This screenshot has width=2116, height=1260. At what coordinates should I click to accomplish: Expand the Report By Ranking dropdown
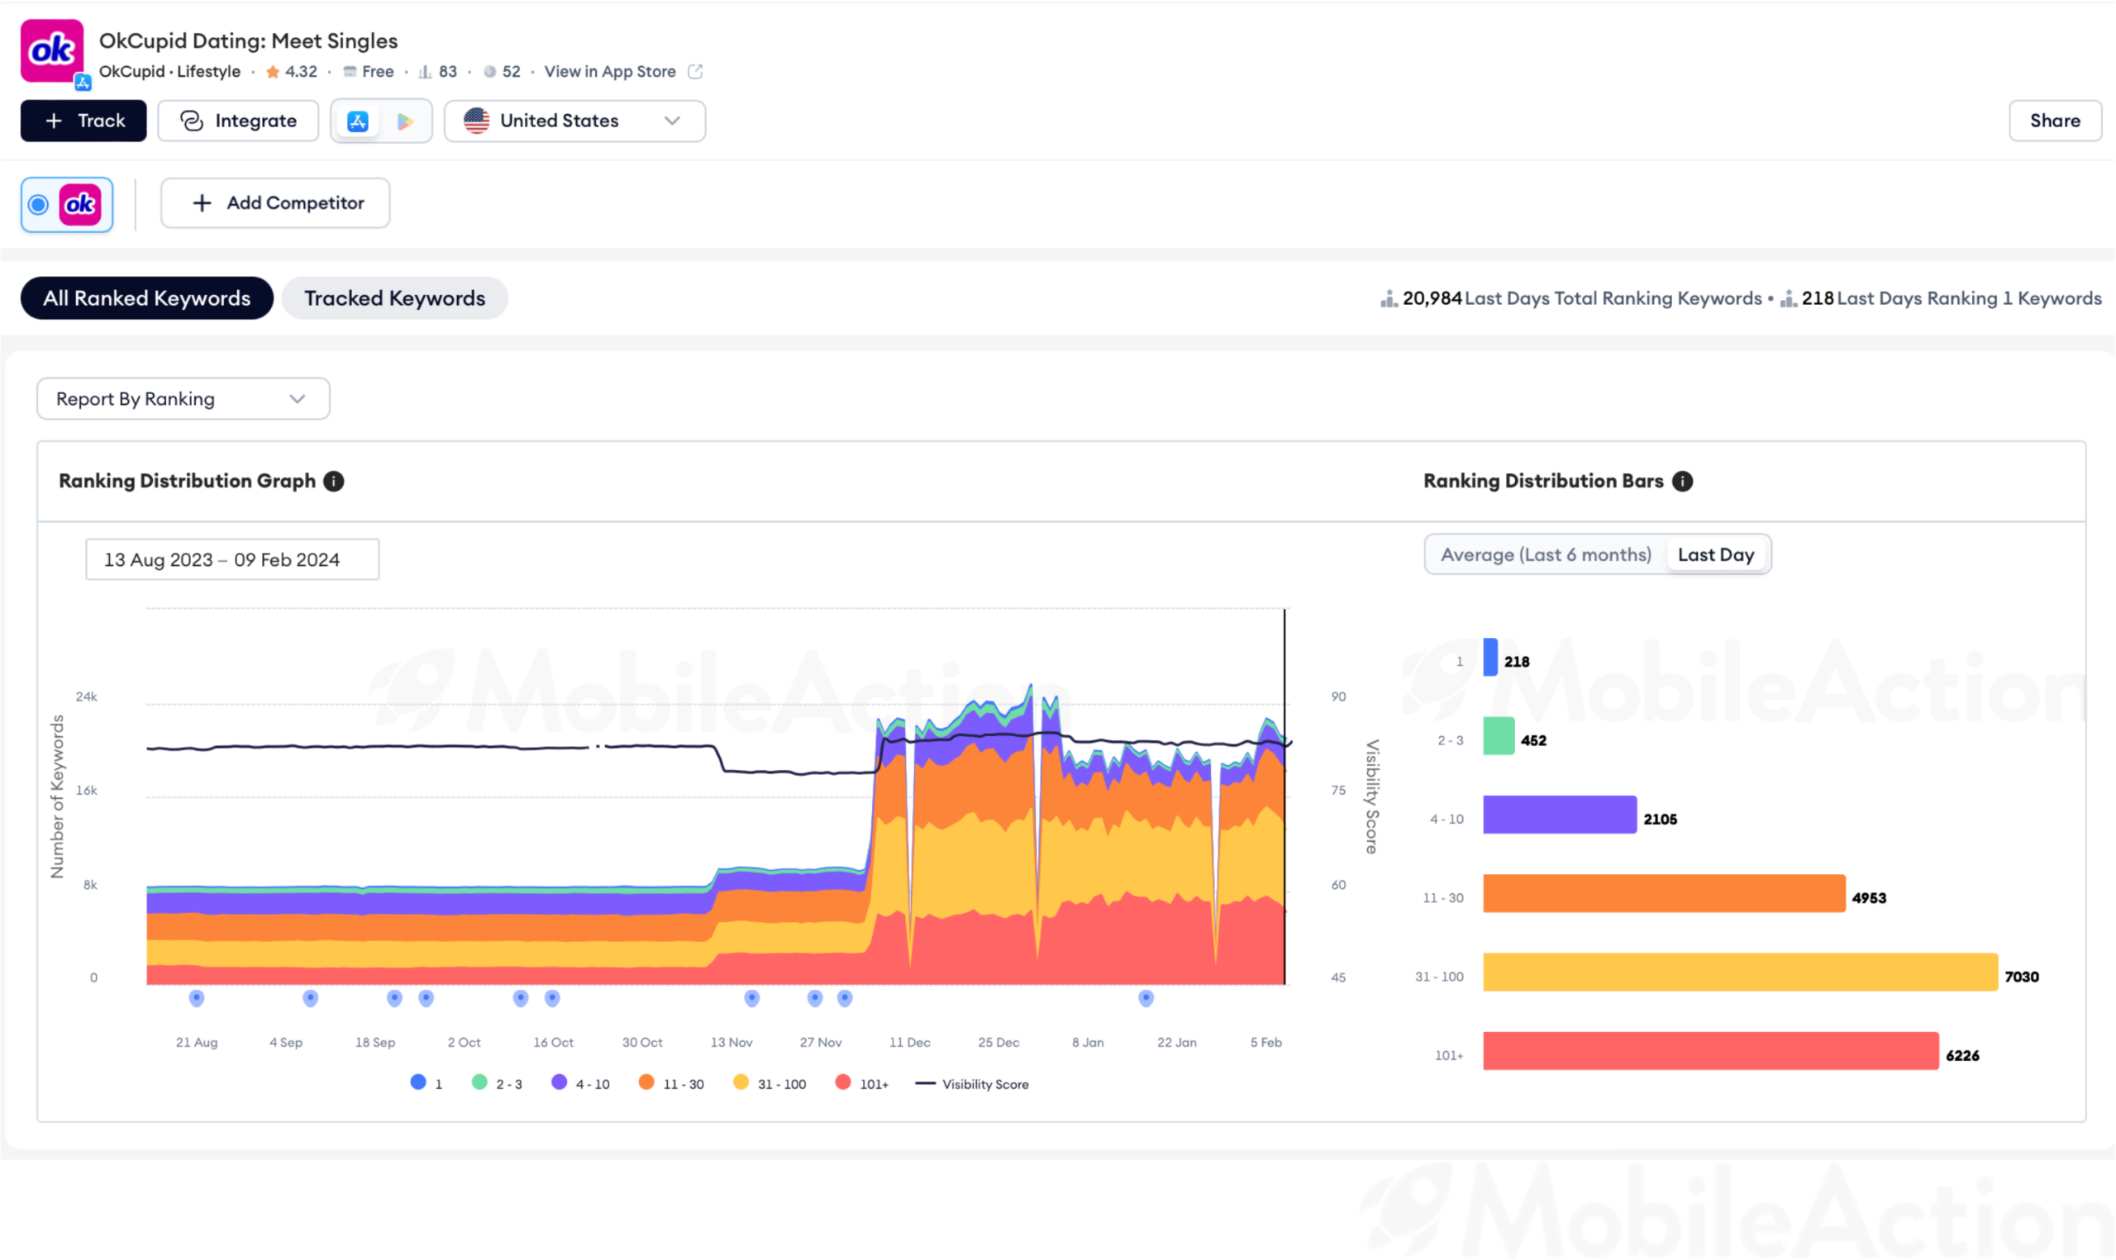pyautogui.click(x=183, y=399)
